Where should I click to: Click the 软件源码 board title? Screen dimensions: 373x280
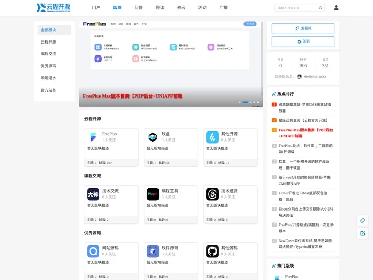(x=169, y=248)
